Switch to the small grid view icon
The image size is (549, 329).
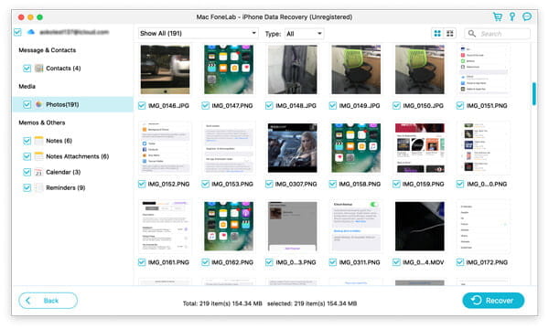pyautogui.click(x=450, y=34)
